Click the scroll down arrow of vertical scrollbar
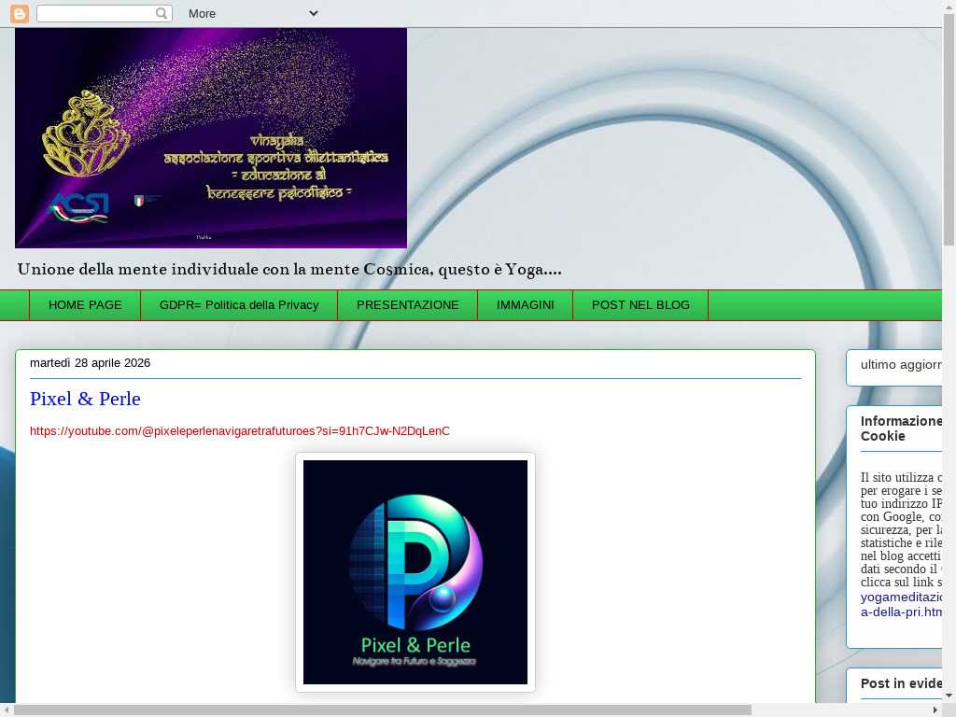The height and width of the screenshot is (717, 956). pyautogui.click(x=949, y=695)
